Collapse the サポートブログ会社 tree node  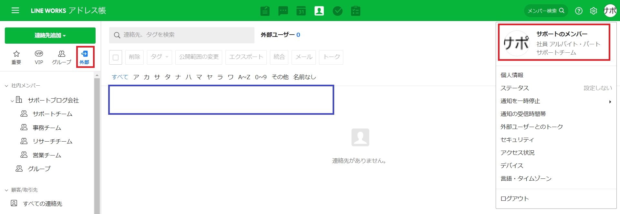12,101
